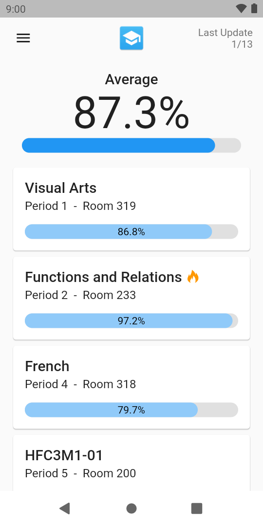This screenshot has width=263, height=526.
Task: Tap the 86.8% Visual Arts progress bar
Action: [131, 231]
